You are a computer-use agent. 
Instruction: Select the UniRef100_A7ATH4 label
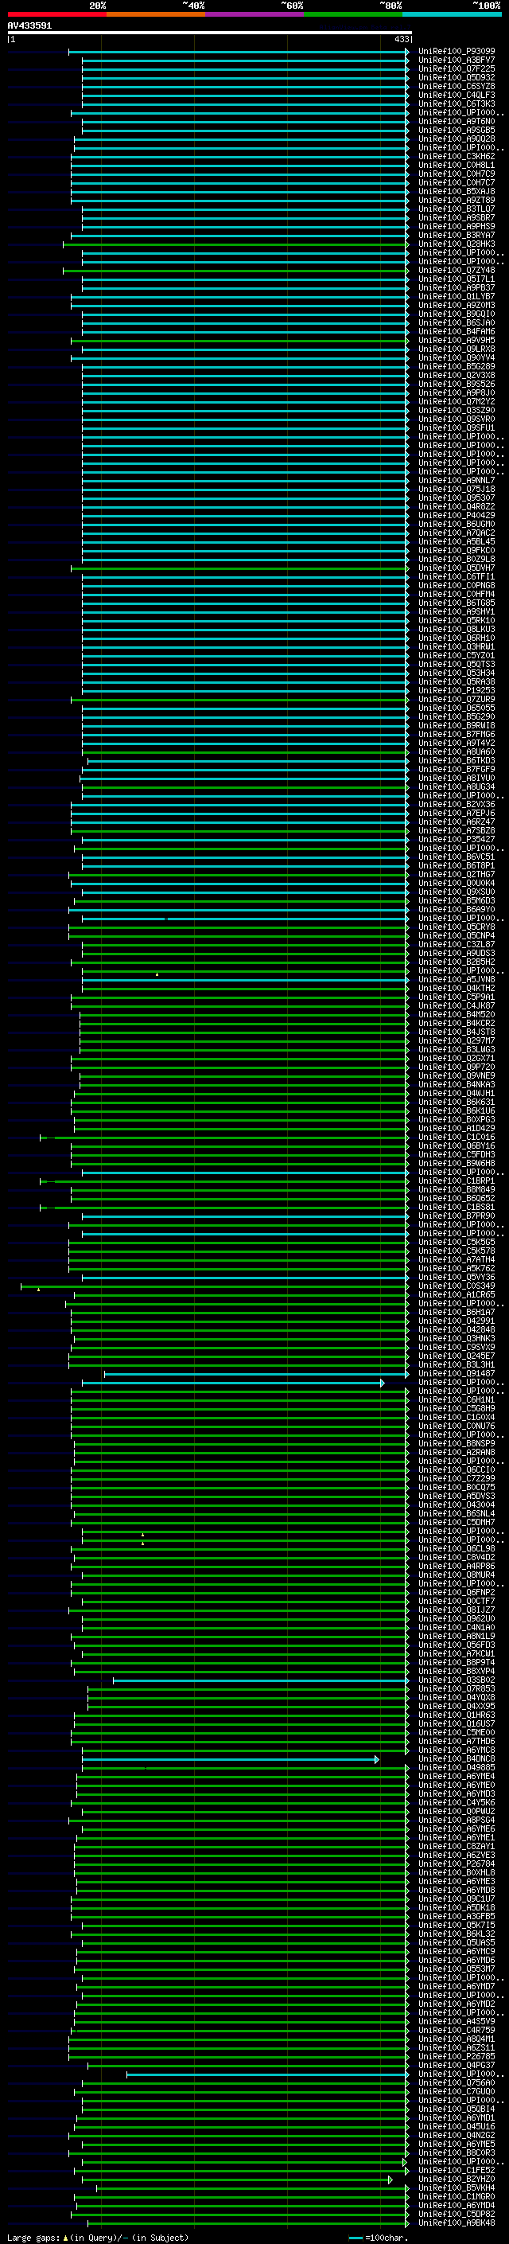click(x=457, y=1260)
